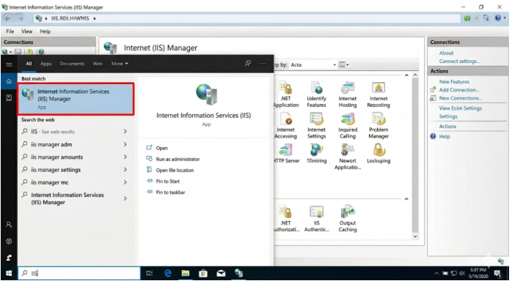Click the feature list vertical scrollbar
The image size is (512, 281).
point(415,157)
